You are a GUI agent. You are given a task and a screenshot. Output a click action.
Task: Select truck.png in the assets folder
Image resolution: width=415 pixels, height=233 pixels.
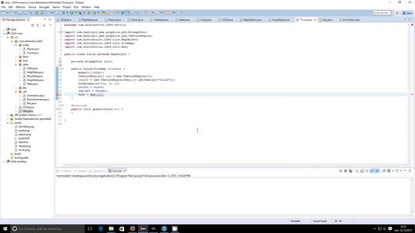tap(24, 150)
